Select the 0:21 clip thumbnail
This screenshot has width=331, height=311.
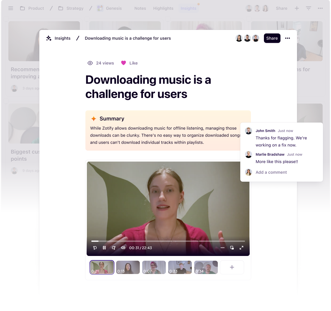click(x=102, y=268)
